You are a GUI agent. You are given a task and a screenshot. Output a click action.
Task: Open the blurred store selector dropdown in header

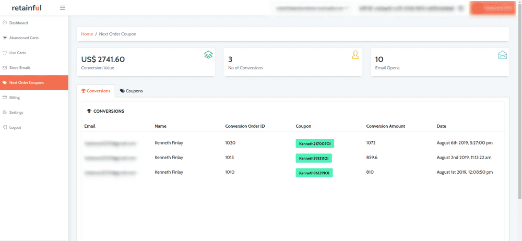pos(312,8)
